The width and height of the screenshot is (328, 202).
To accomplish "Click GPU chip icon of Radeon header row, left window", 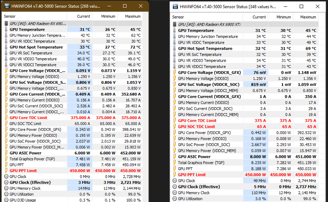I will click(6, 23).
